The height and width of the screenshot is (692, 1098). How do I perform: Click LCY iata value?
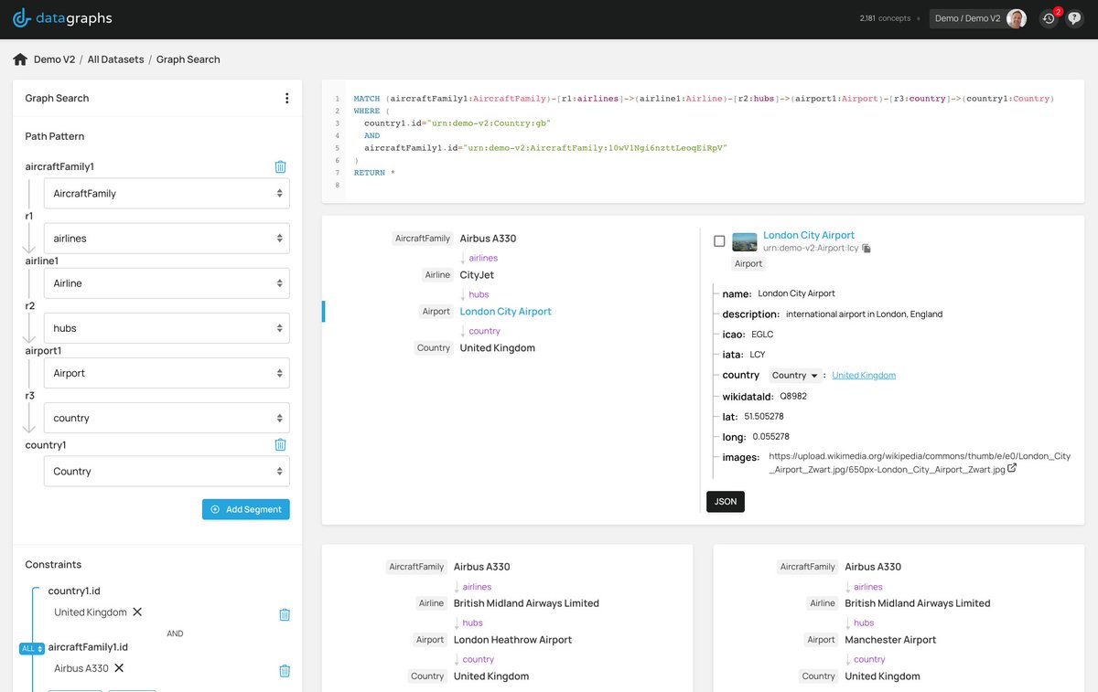pyautogui.click(x=758, y=355)
